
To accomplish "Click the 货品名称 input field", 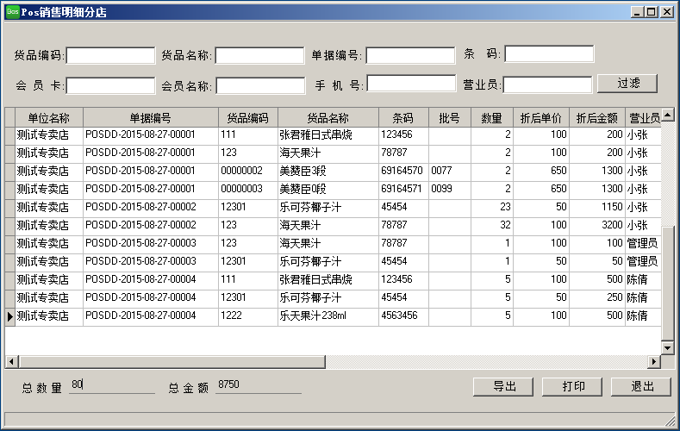I will coord(259,55).
